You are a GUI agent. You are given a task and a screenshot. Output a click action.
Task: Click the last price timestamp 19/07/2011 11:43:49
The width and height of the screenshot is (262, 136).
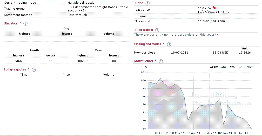tap(213, 12)
